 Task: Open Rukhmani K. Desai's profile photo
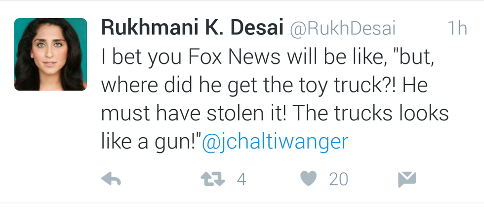50,54
